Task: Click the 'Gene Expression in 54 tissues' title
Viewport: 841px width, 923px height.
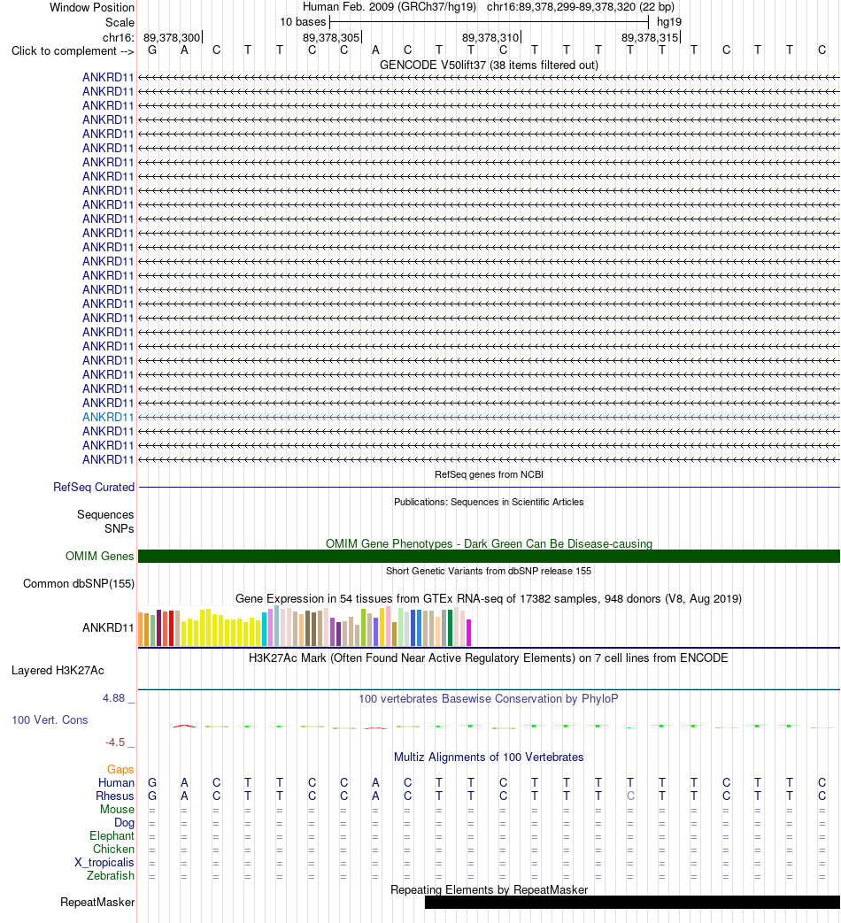Action: click(489, 598)
